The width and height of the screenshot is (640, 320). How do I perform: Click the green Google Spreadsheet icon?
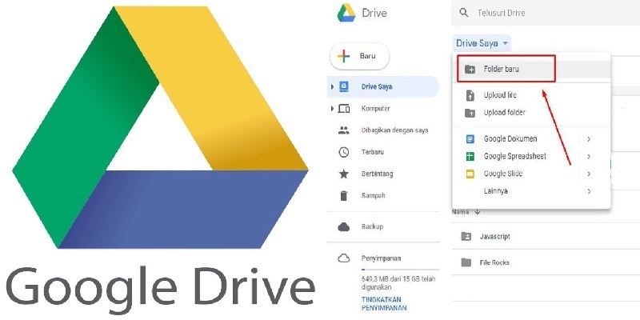pos(470,156)
